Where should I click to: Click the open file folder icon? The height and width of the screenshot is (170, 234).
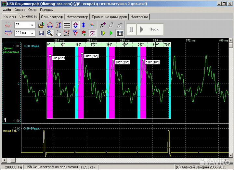(x=41, y=25)
